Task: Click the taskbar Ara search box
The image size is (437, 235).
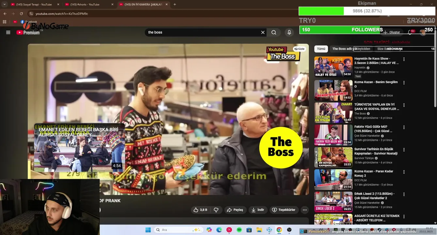Action: (178, 230)
